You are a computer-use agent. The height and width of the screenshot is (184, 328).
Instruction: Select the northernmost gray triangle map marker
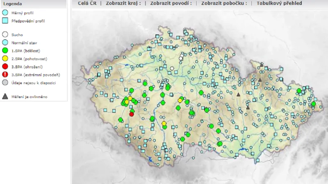[261, 65]
